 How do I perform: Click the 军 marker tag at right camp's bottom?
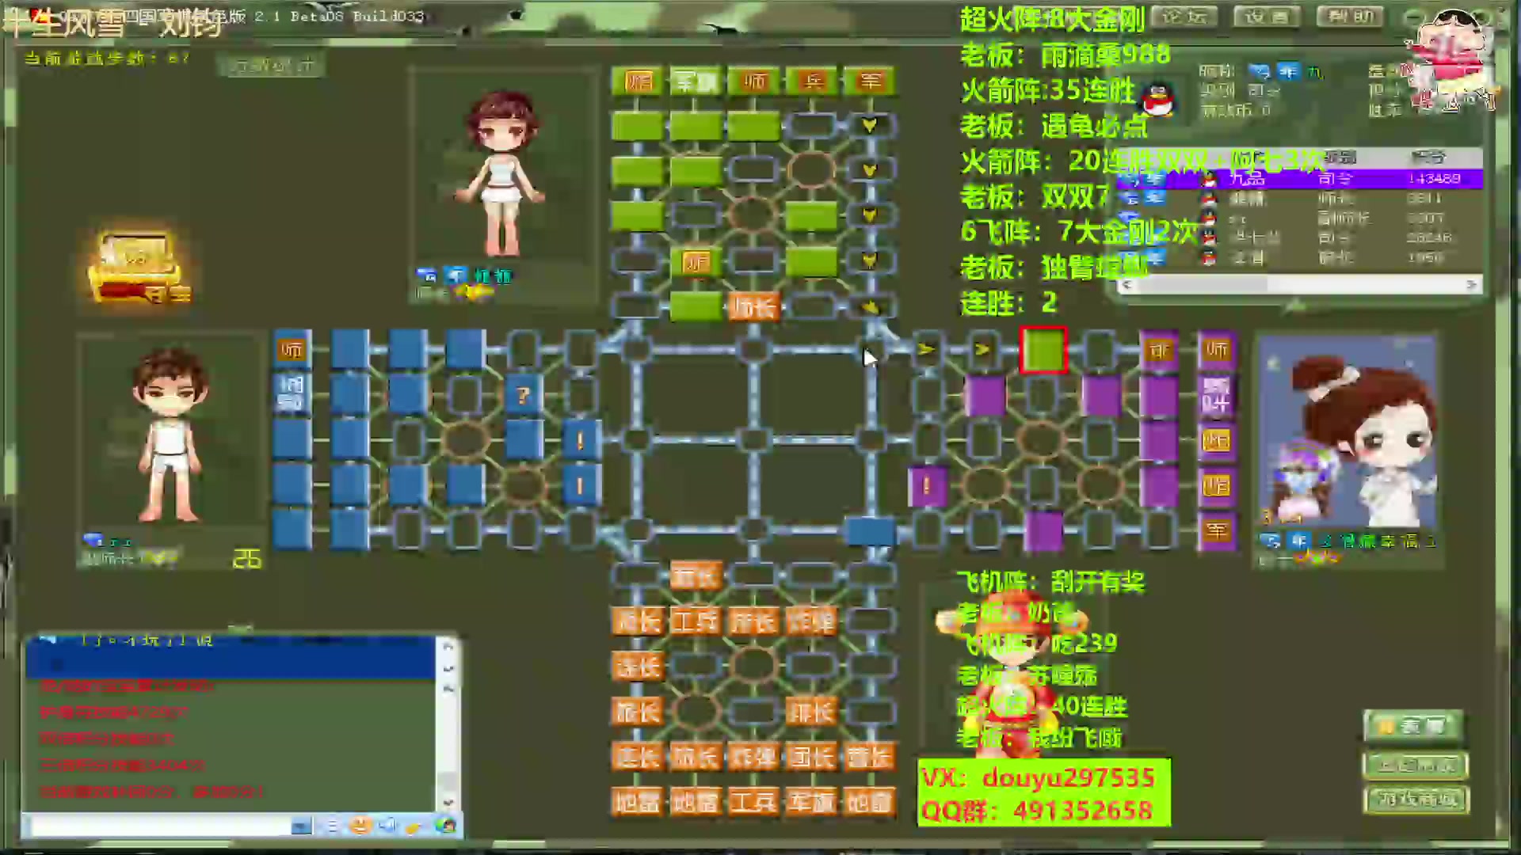(x=1216, y=530)
